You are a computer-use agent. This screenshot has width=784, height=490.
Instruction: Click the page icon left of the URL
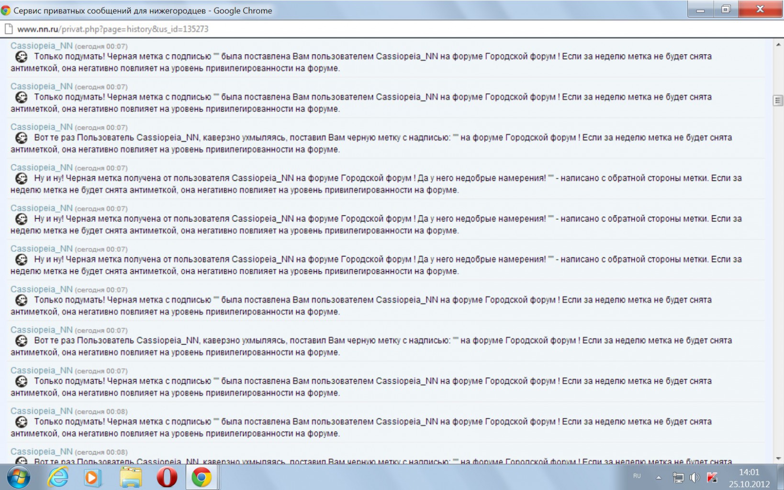pos(8,29)
